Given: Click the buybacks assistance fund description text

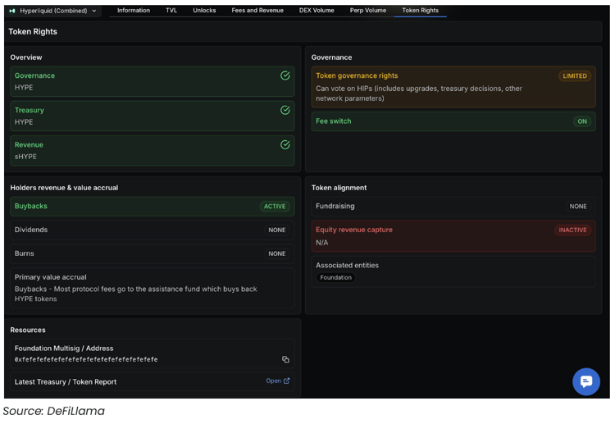Looking at the screenshot, I should 135,294.
